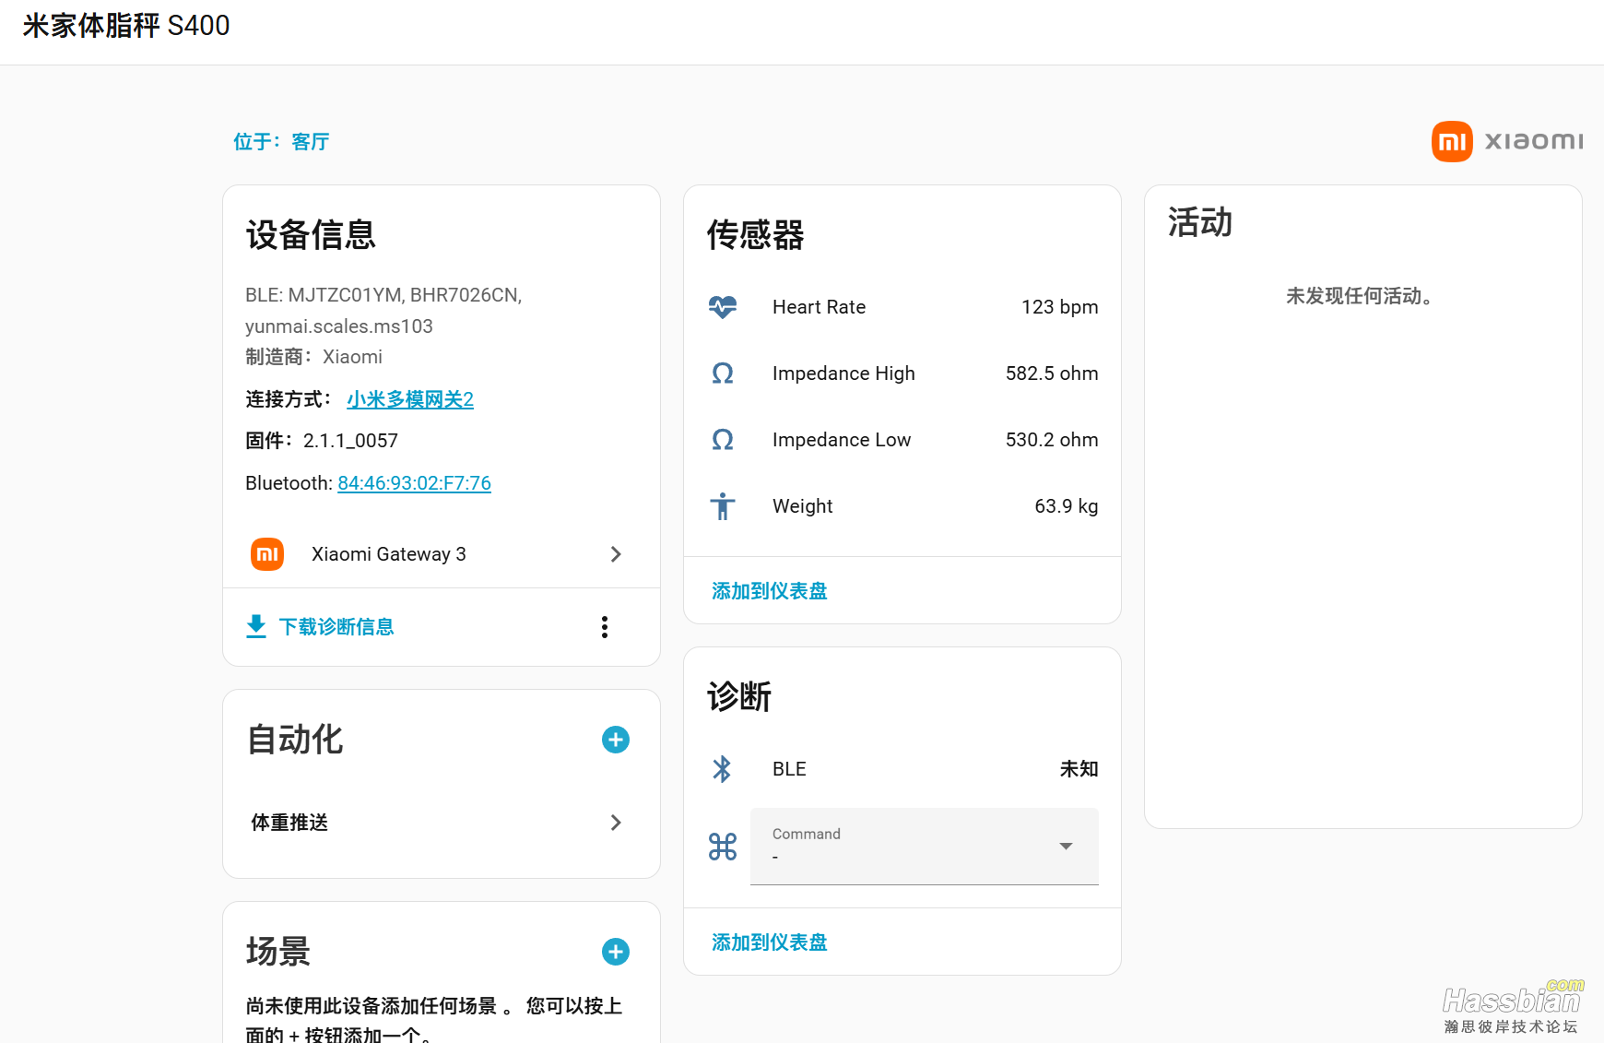Add a new scene with plus icon

[x=616, y=952]
